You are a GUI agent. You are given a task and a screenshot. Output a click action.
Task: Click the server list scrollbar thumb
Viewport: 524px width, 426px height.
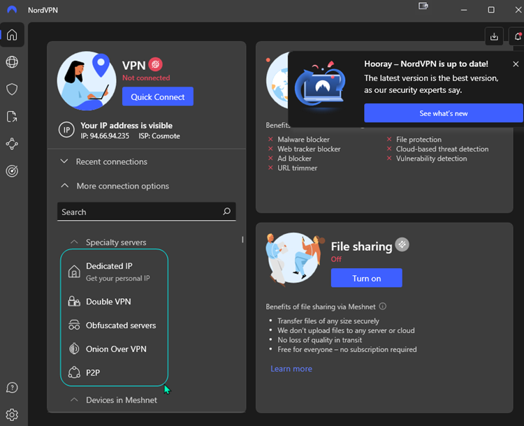point(242,240)
